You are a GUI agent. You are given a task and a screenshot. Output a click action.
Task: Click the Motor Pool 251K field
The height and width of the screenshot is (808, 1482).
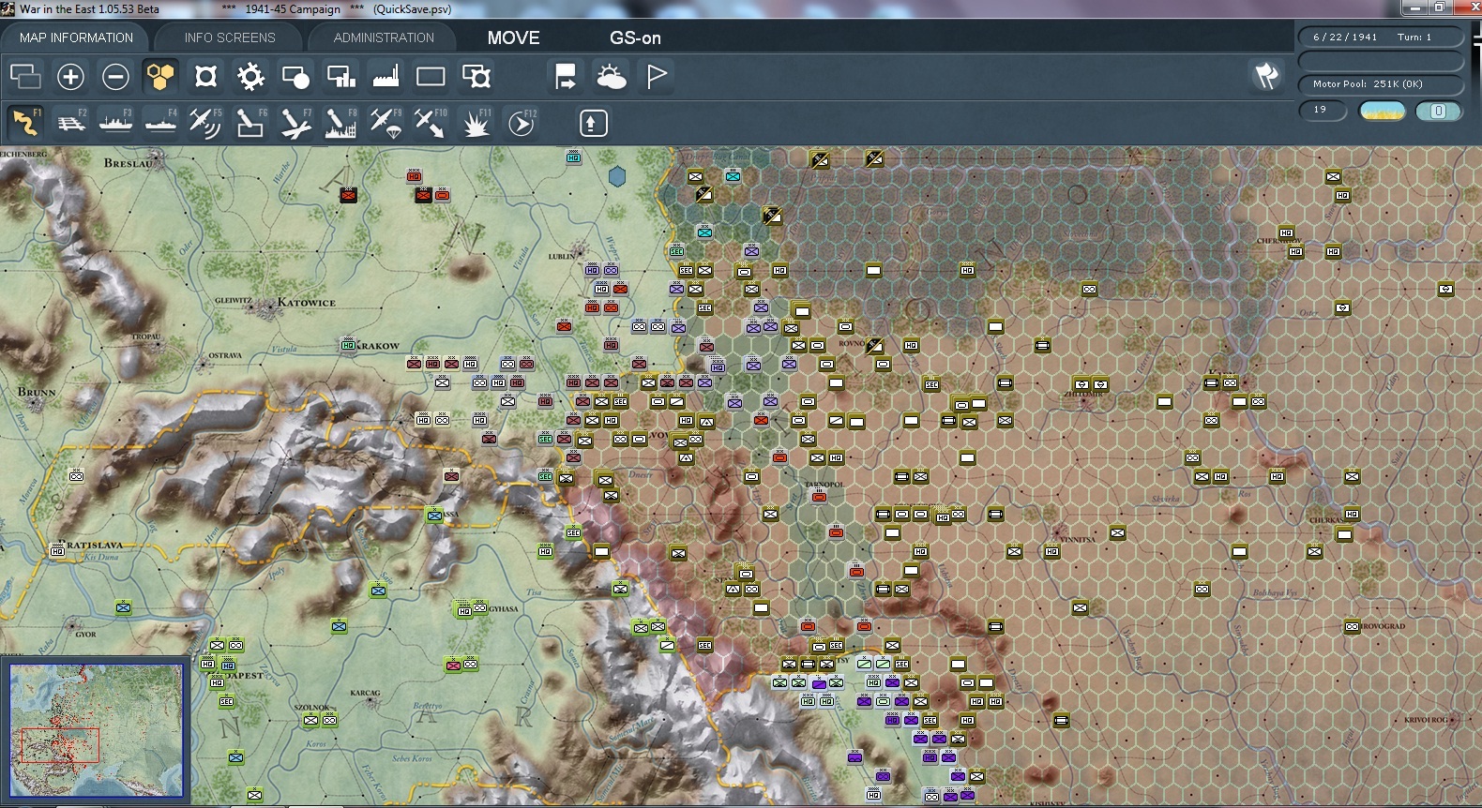1380,84
